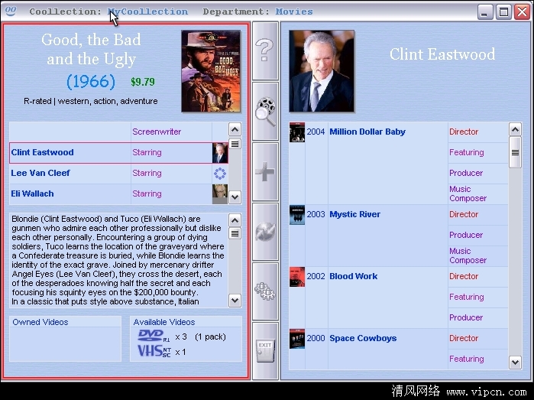Screen dimensions: 534x400
Task: Click Starring role for Lee Van Cleef
Action: (147, 173)
